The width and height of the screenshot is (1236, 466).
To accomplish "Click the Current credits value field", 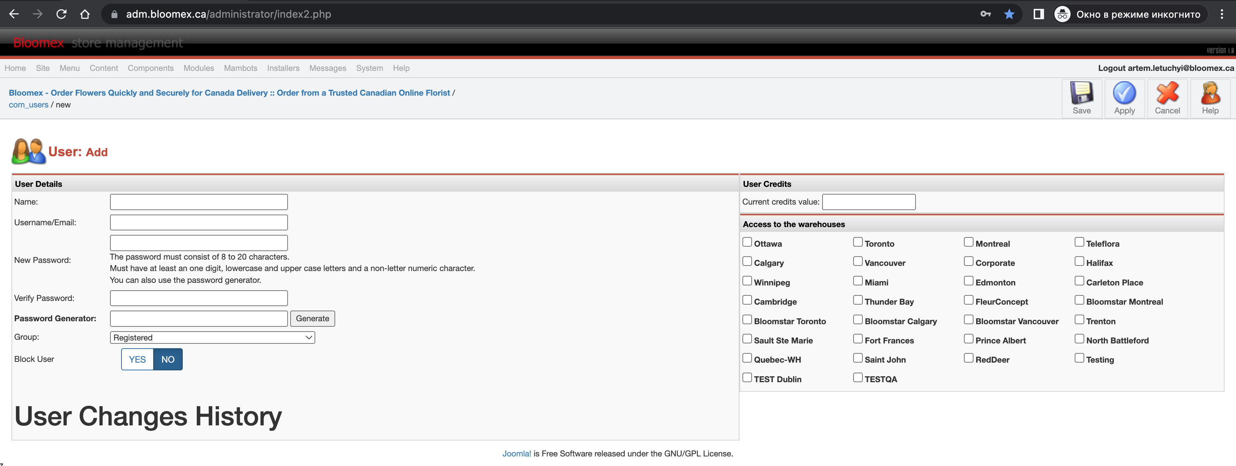I will tap(868, 202).
